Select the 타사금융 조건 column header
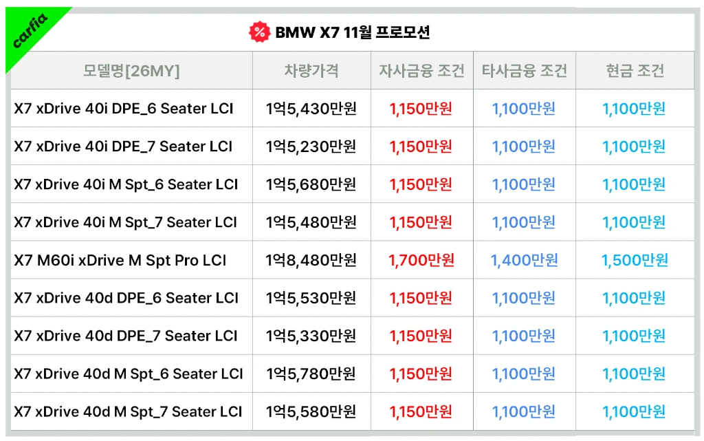The height and width of the screenshot is (441, 704). 525,70
